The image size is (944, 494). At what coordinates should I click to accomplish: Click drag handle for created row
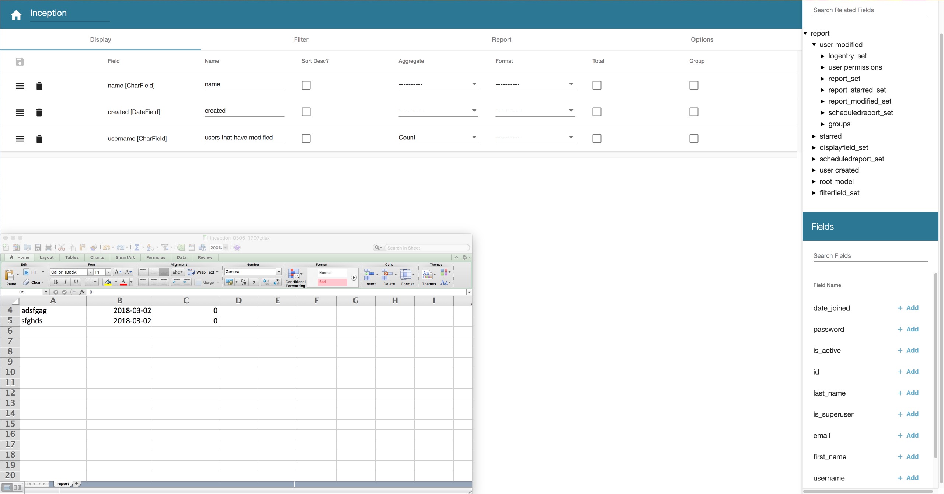click(x=20, y=112)
